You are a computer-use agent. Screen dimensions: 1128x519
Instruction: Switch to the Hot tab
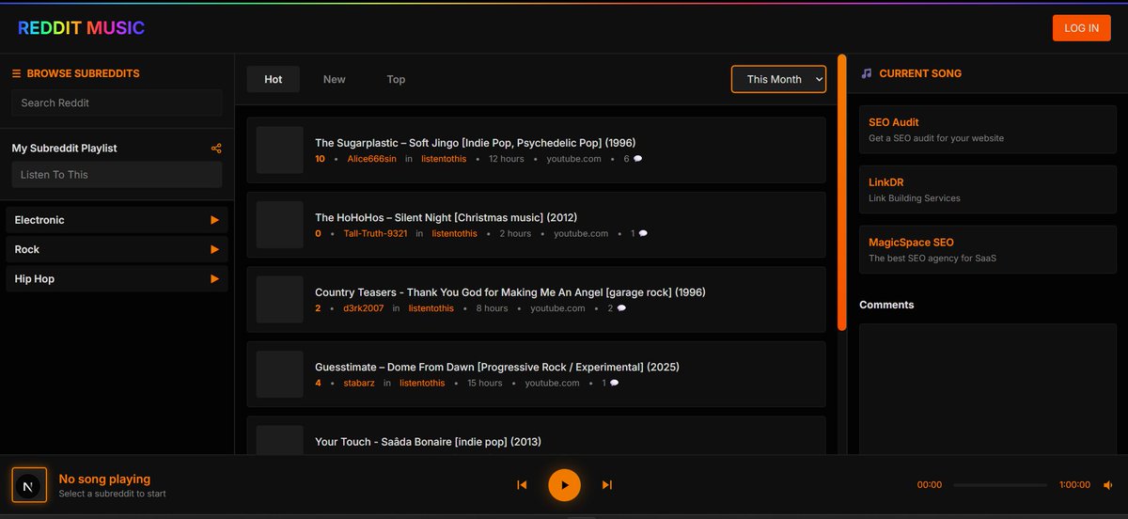click(x=274, y=79)
